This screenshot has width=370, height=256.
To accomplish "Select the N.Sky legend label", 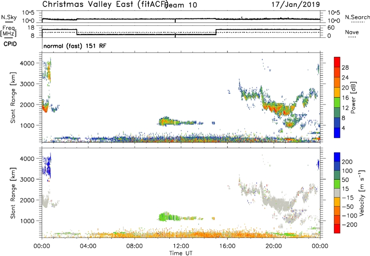I will [x=9, y=17].
